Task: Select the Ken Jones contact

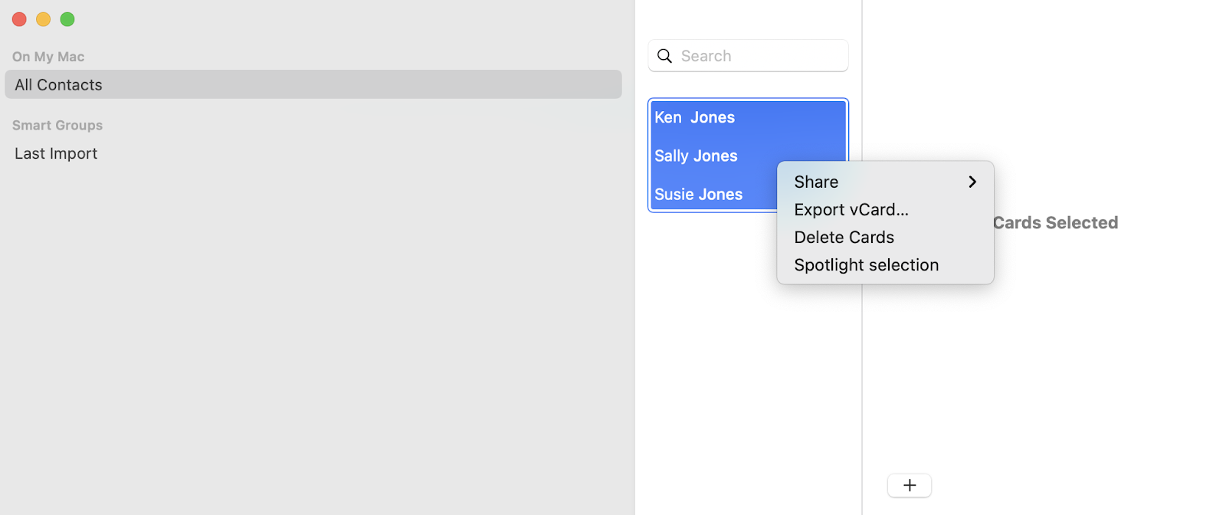Action: [748, 117]
